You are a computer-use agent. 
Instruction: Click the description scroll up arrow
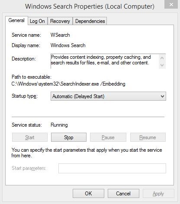(162, 58)
